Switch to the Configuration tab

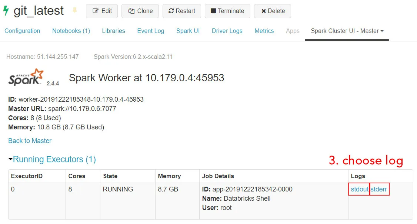22,31
